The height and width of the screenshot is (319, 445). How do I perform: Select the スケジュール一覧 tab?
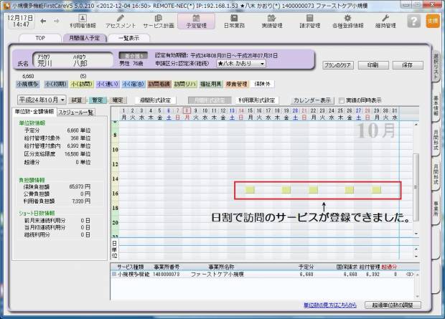[75, 113]
